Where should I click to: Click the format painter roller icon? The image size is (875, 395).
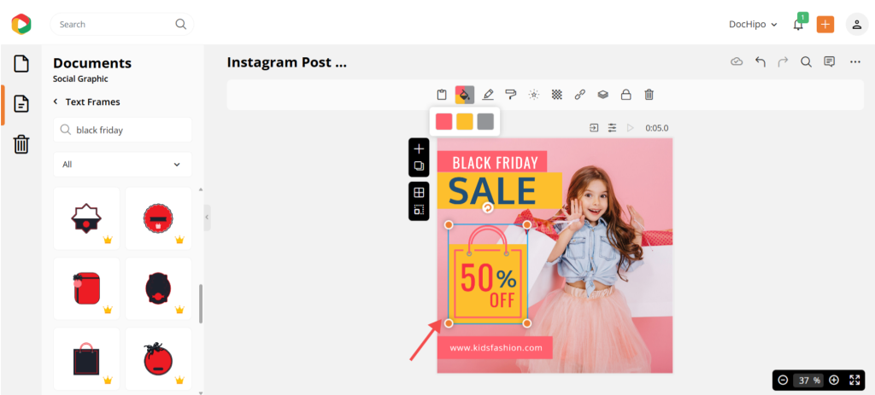511,95
